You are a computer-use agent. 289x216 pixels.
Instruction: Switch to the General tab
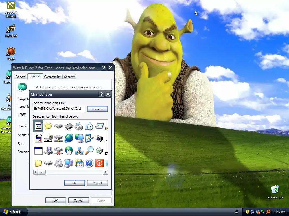21,77
